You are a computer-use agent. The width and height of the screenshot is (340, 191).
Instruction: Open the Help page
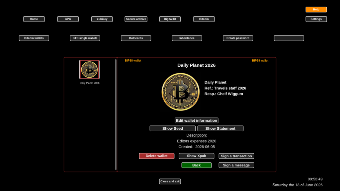click(316, 10)
